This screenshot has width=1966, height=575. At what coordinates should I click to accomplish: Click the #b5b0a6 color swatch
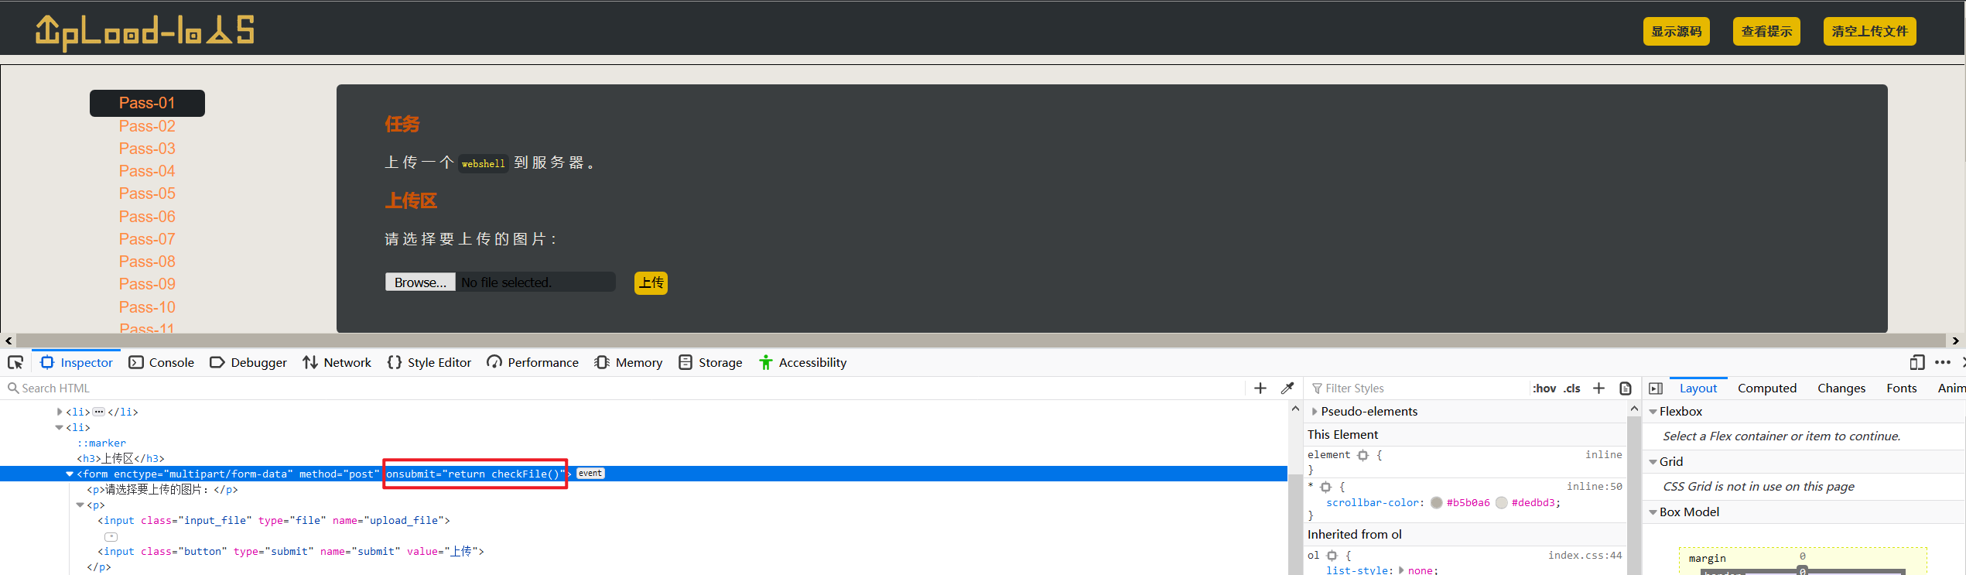click(x=1437, y=502)
